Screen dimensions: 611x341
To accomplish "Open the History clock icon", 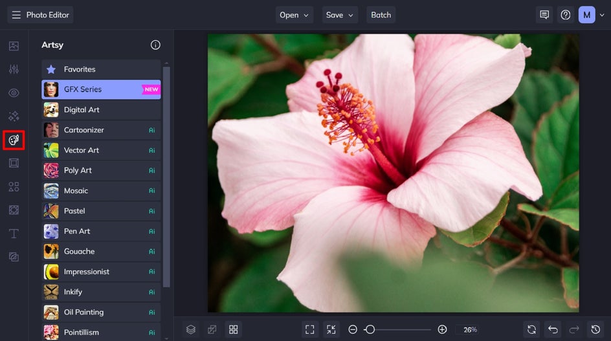I will pos(595,329).
